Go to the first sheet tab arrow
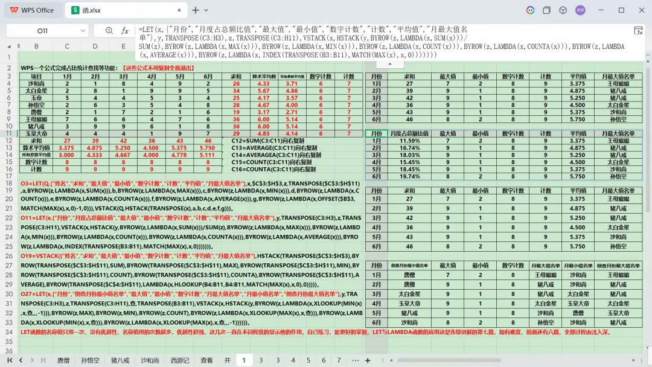 click(x=10, y=360)
